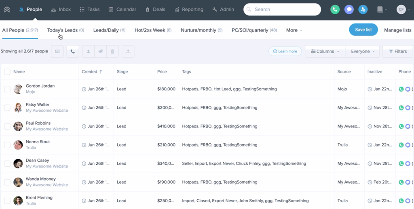The height and width of the screenshot is (209, 414).
Task: Click the envelope email icon in toolbar
Action: pyautogui.click(x=57, y=51)
